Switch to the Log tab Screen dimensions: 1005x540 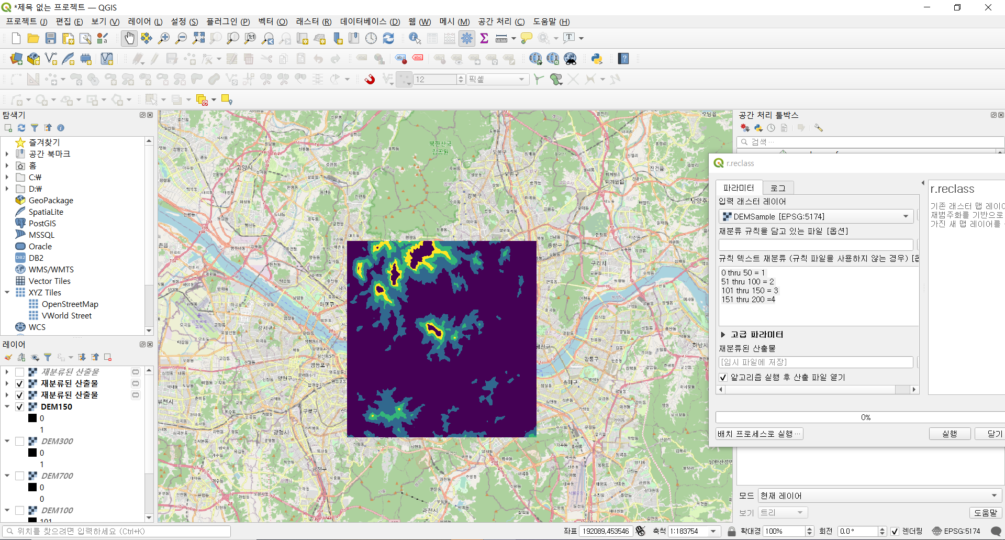778,188
